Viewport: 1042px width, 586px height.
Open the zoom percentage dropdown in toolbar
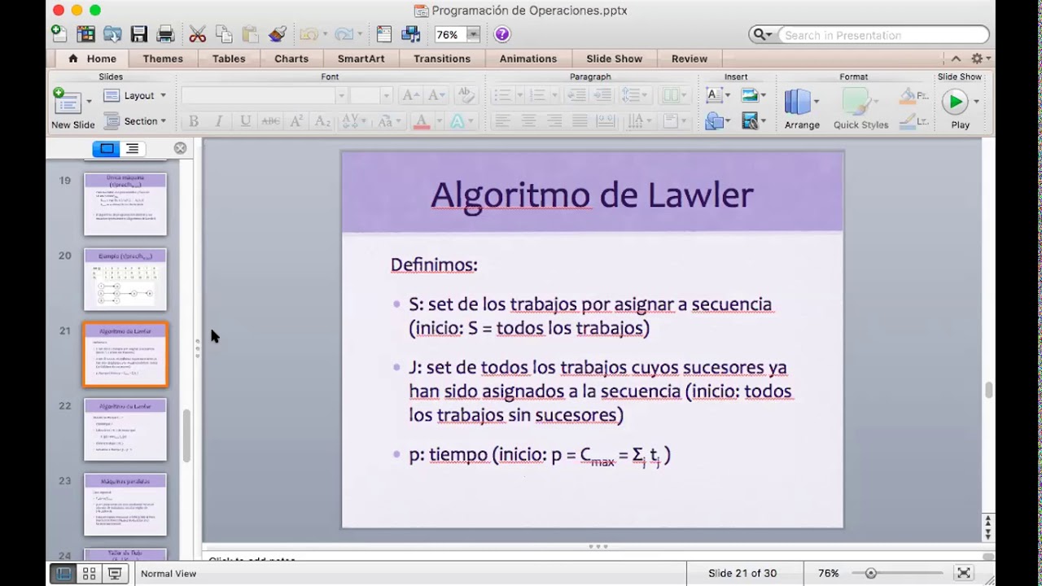pyautogui.click(x=473, y=34)
